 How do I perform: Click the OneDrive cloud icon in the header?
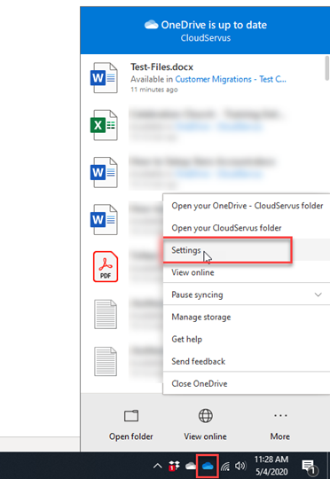click(151, 25)
